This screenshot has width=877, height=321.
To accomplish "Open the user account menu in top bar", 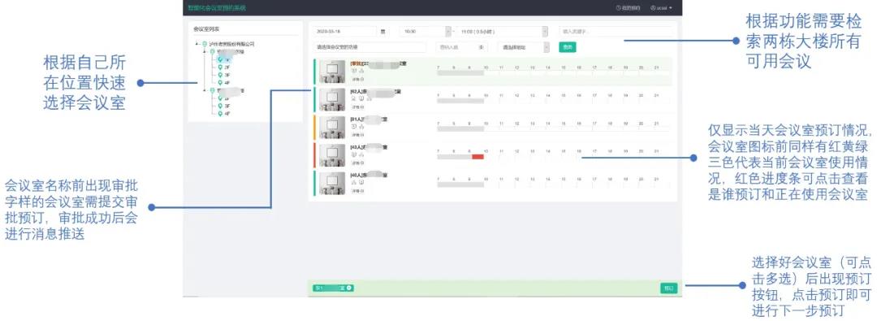I will [x=661, y=8].
